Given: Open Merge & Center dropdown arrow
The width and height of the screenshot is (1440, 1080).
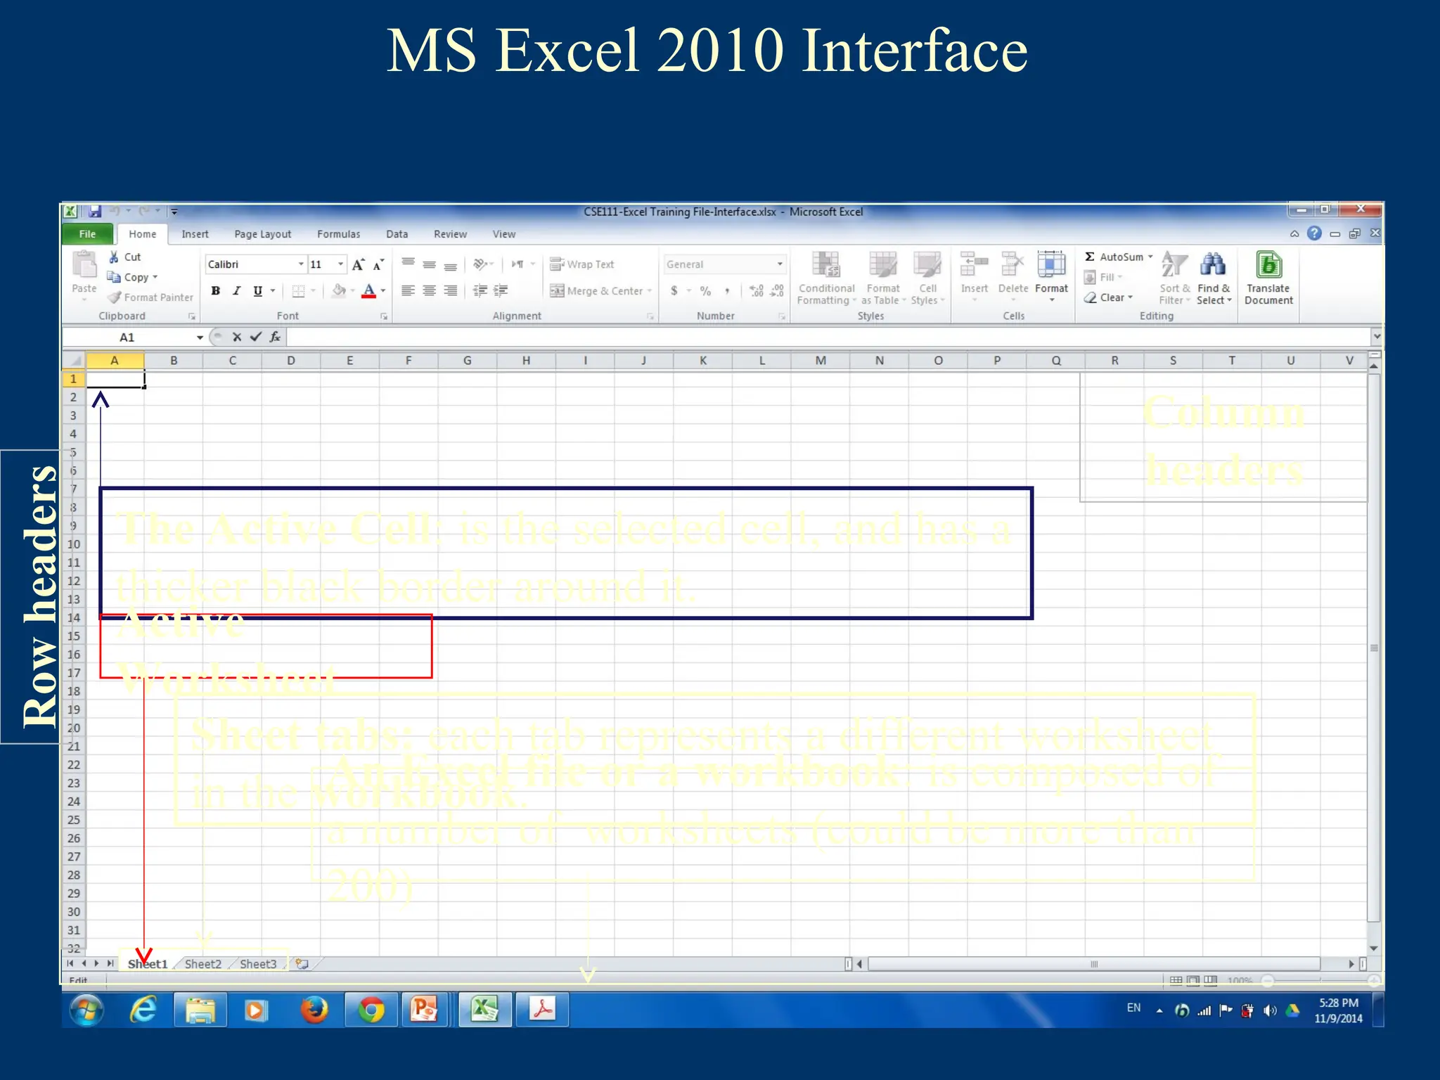Looking at the screenshot, I should pos(650,291).
